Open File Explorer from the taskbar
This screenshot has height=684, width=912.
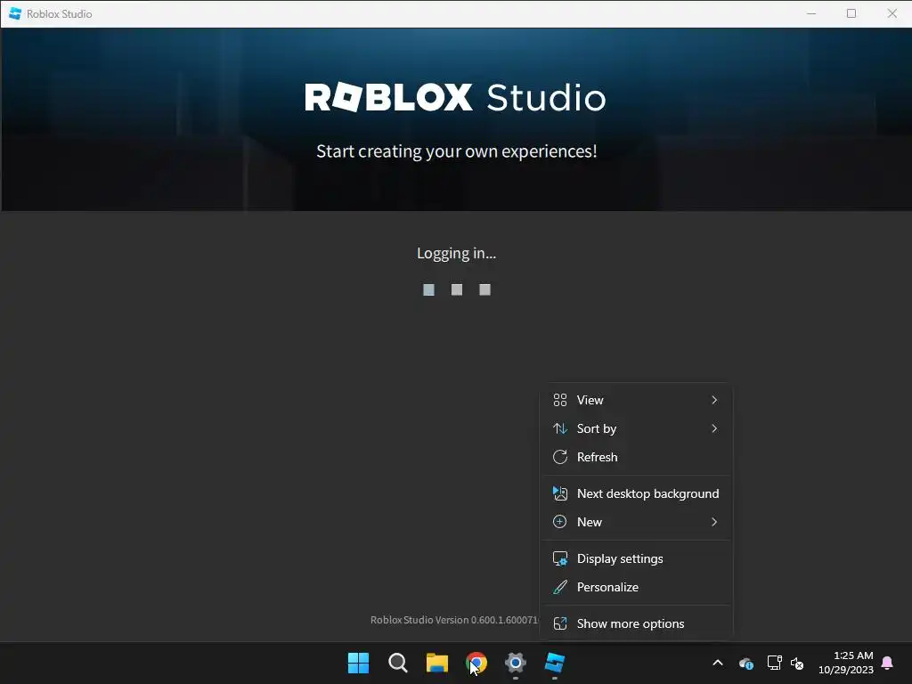coord(436,663)
